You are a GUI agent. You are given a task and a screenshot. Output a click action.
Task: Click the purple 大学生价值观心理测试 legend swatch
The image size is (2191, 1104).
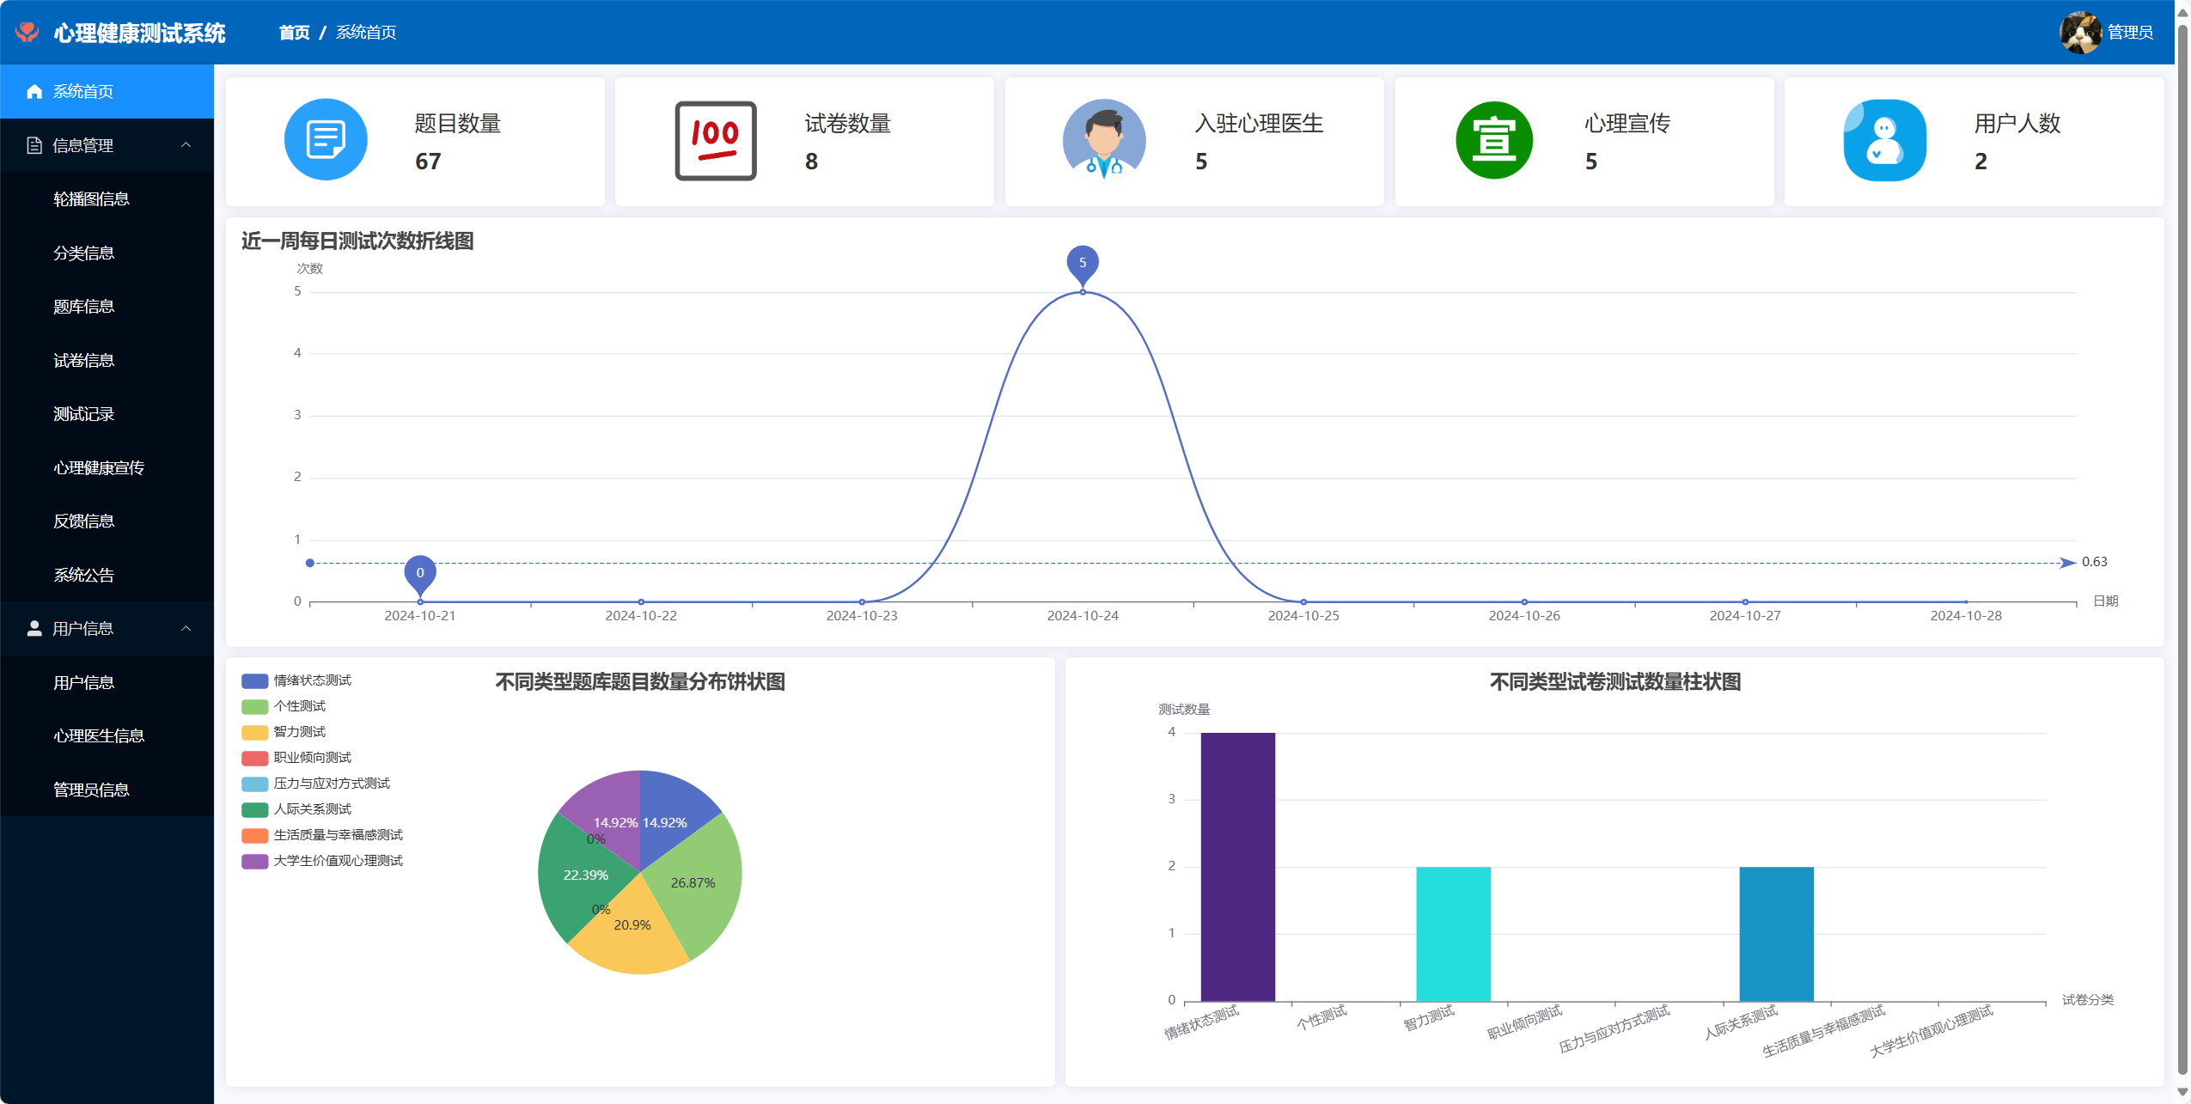tap(254, 861)
